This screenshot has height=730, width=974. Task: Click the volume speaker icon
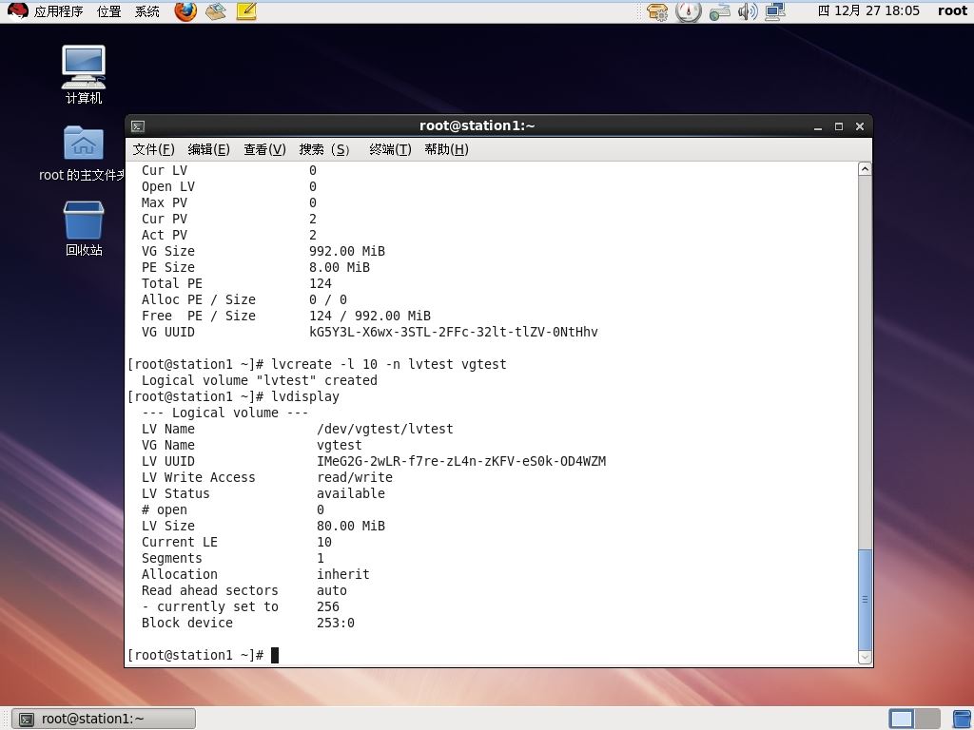tap(748, 11)
